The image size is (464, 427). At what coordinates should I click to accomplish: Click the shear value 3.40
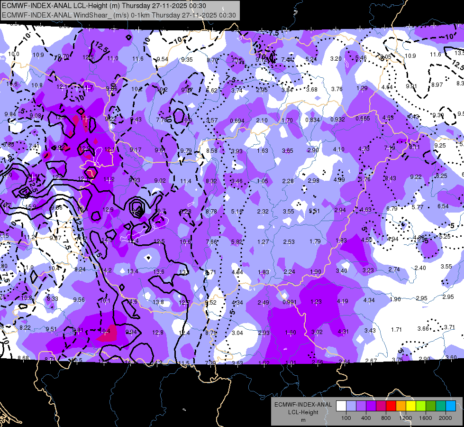(x=342, y=270)
